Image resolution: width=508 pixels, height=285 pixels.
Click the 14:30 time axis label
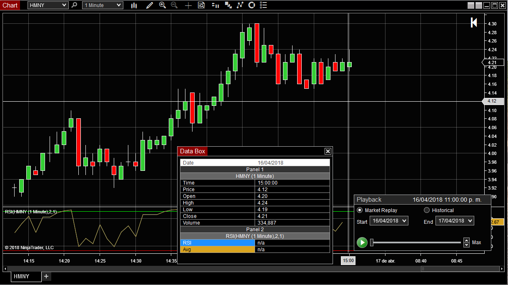tap(136, 261)
